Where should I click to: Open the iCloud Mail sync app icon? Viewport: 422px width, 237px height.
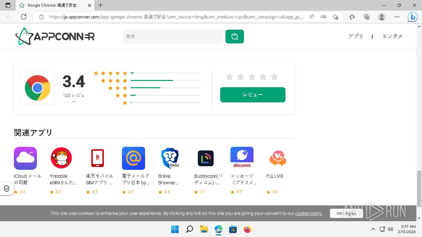(25, 158)
